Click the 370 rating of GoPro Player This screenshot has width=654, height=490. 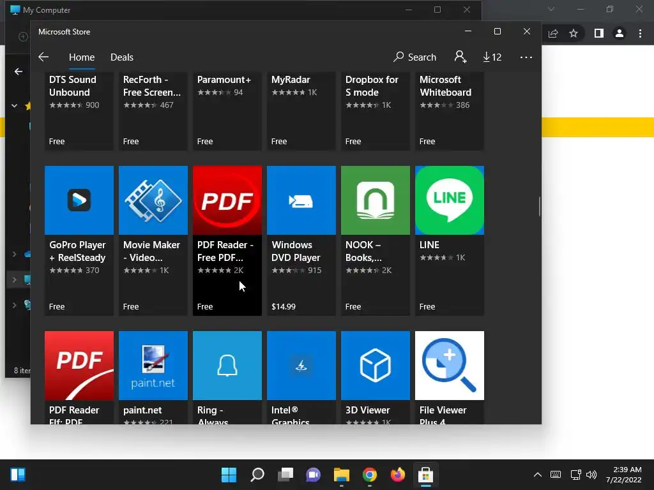(92, 271)
